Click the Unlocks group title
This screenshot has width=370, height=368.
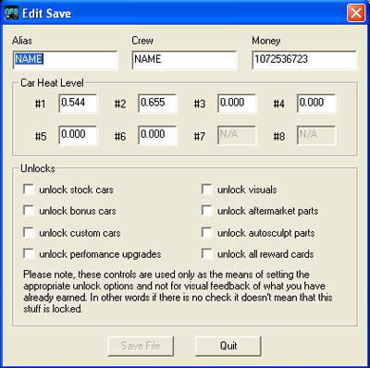(38, 168)
